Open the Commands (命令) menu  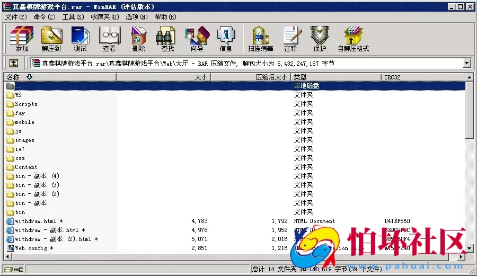point(45,17)
